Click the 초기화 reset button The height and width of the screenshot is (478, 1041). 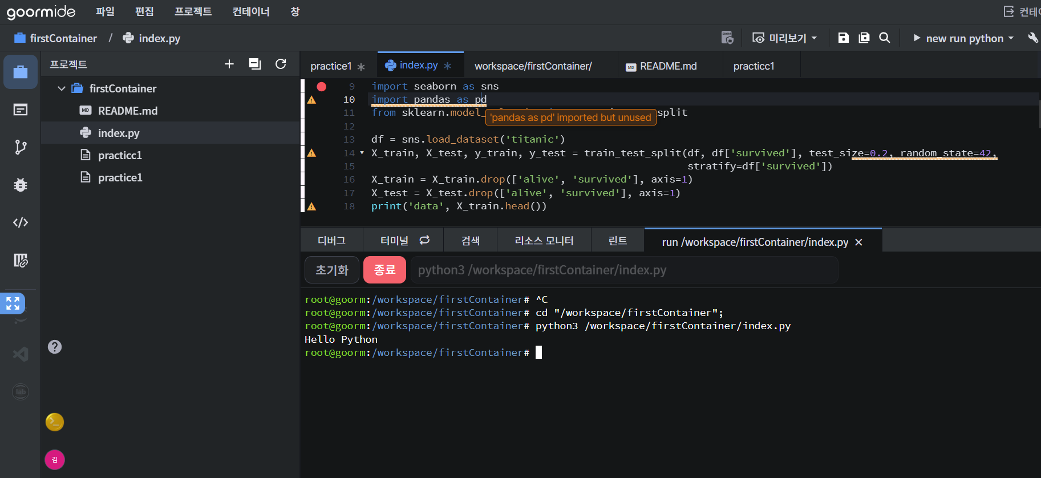(x=332, y=270)
